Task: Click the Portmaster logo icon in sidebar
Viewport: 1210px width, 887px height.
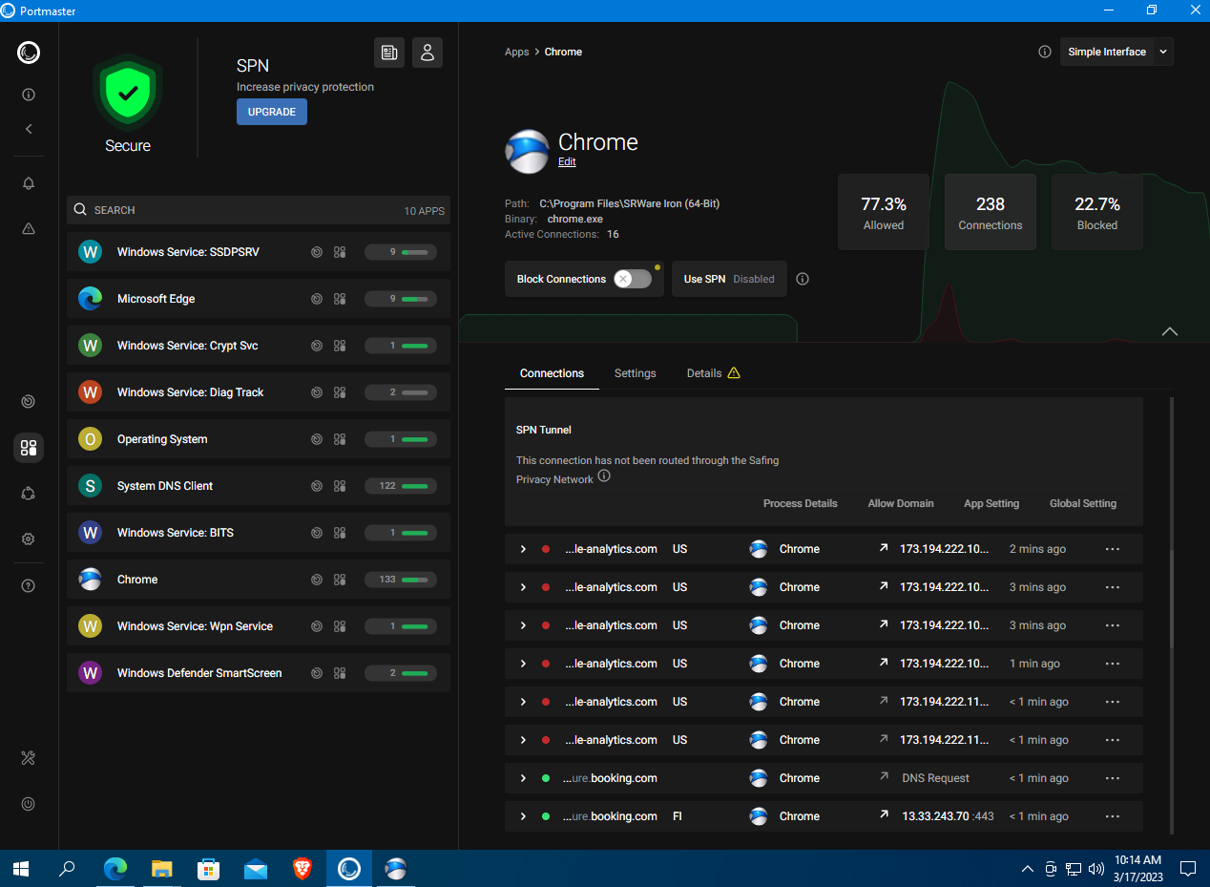Action: pos(29,53)
